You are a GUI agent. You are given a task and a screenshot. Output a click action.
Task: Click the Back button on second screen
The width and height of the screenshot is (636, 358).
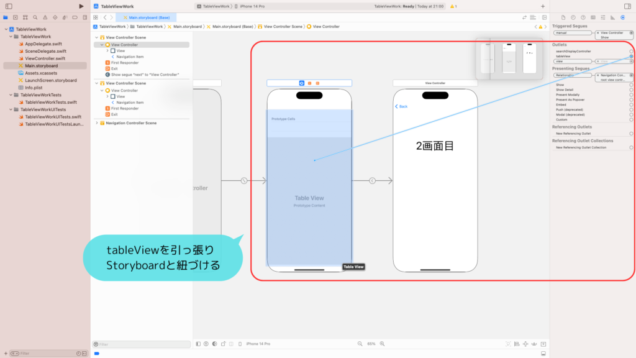(x=401, y=106)
